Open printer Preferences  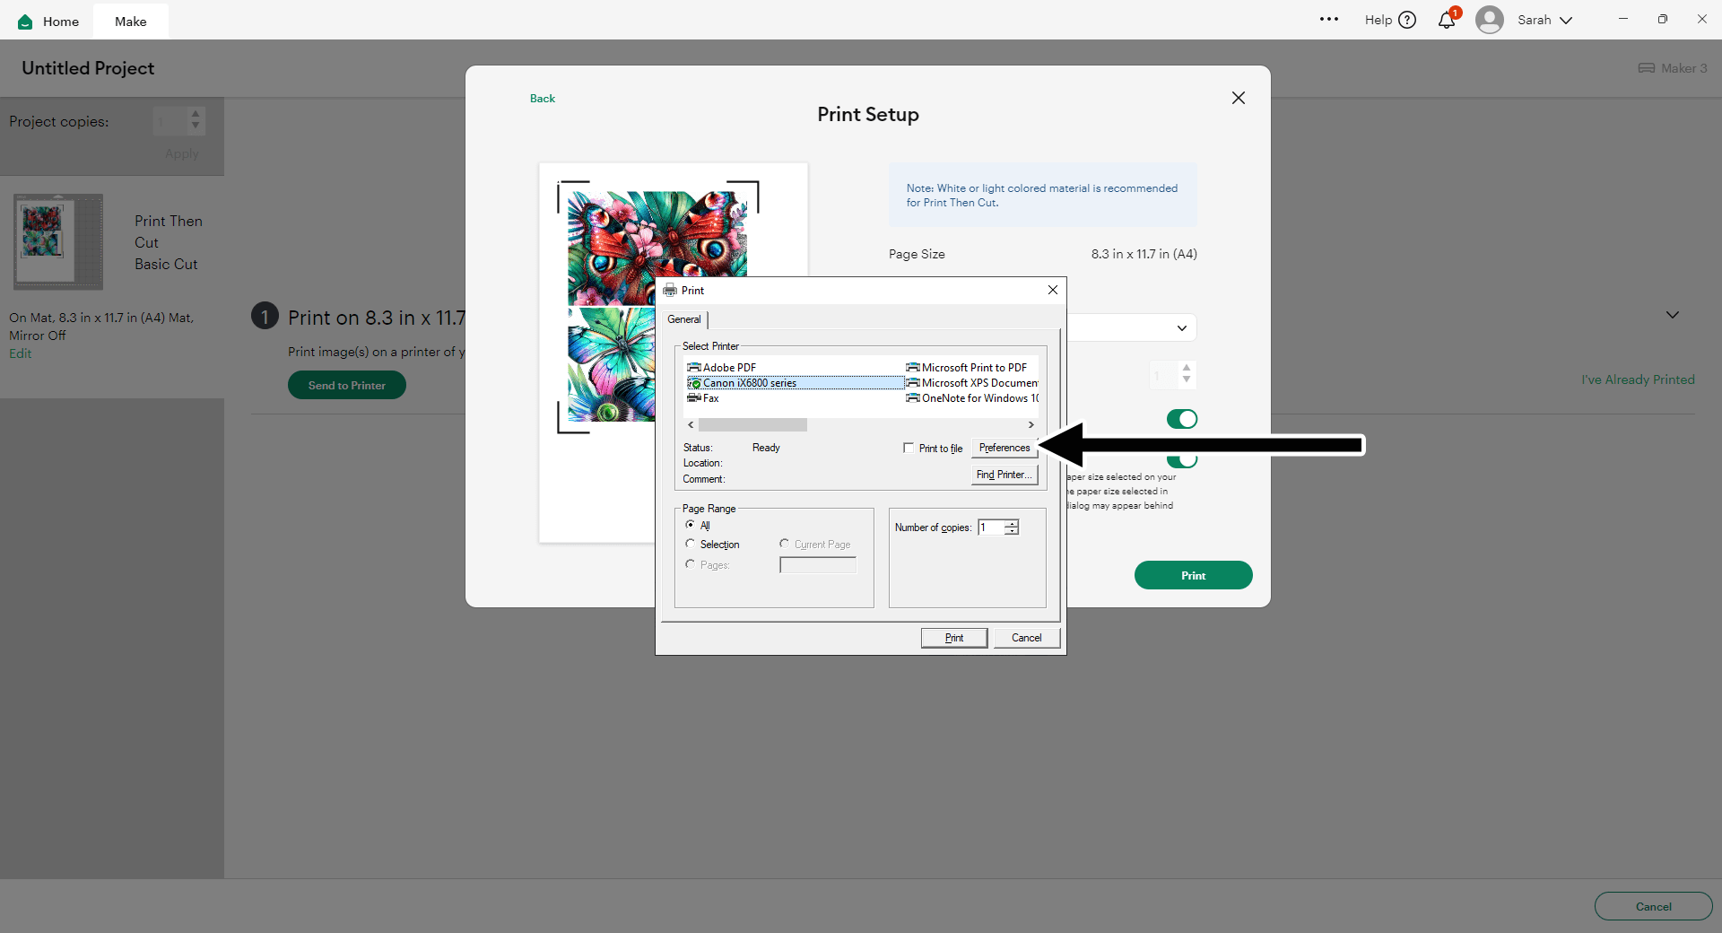[1004, 448]
